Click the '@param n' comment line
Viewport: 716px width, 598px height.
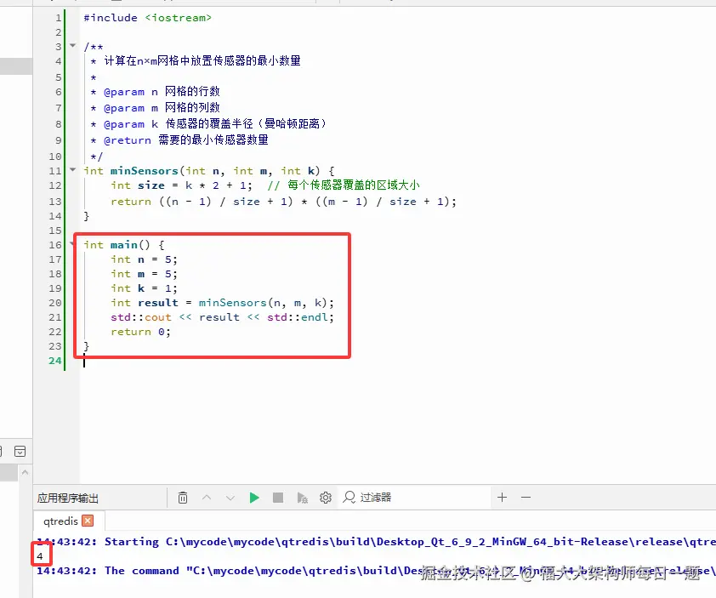pos(156,92)
